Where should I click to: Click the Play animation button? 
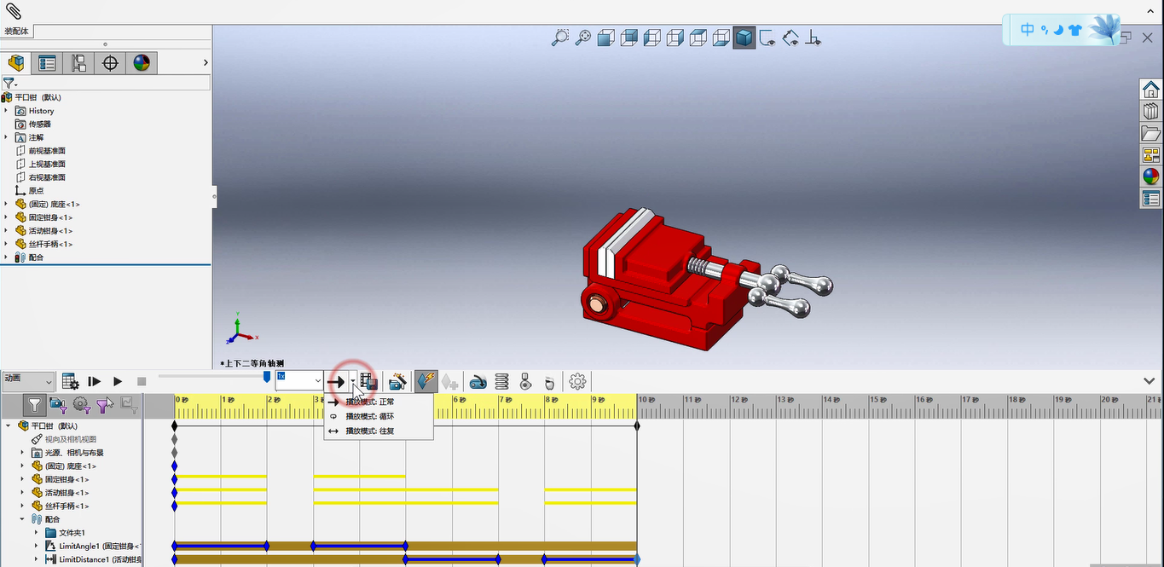coord(118,381)
